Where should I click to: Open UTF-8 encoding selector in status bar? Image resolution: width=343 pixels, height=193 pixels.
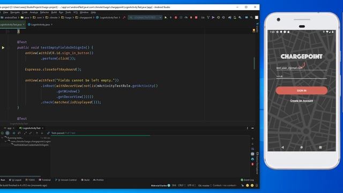[191, 185]
